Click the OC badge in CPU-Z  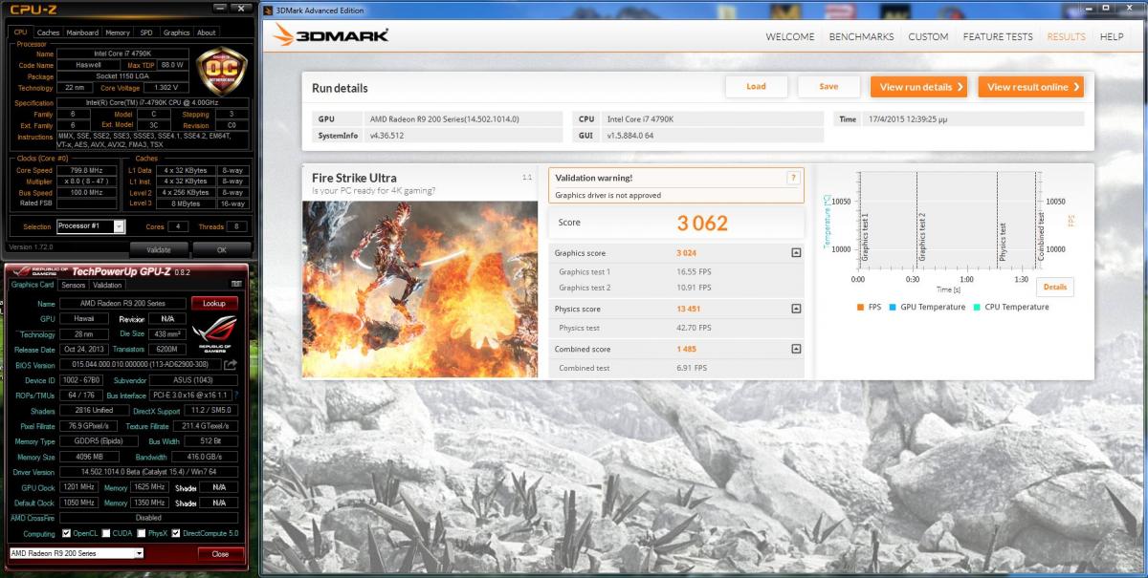point(222,74)
